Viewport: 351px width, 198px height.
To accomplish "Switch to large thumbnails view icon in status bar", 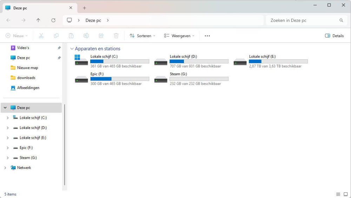I will [346, 194].
